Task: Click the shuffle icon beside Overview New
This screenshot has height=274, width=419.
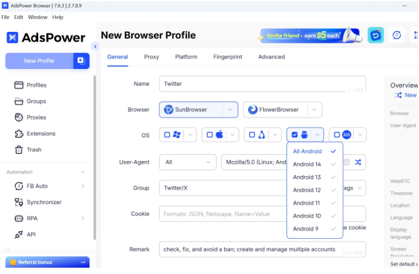Action: [x=398, y=95]
